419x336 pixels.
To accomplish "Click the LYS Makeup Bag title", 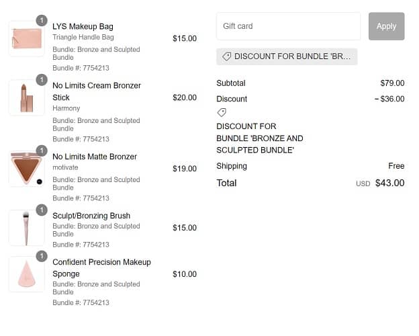I will (83, 27).
